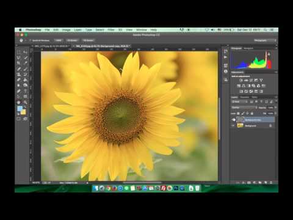Toggle Scroll All Windows checkbox
Screen dimensions: 293x220
coord(30,40)
